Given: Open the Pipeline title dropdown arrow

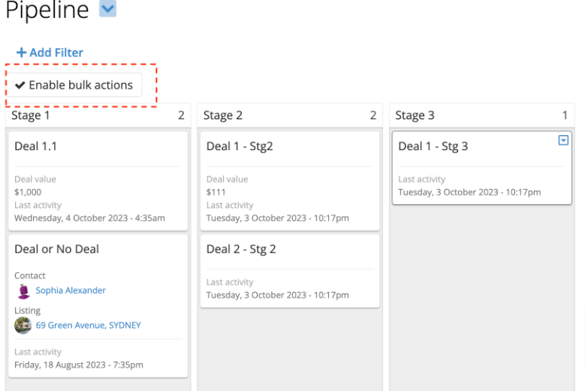Looking at the screenshot, I should point(108,9).
